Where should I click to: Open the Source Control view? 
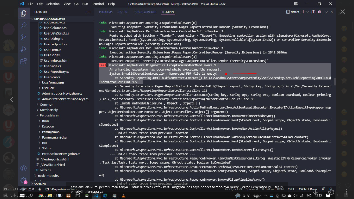[24, 38]
